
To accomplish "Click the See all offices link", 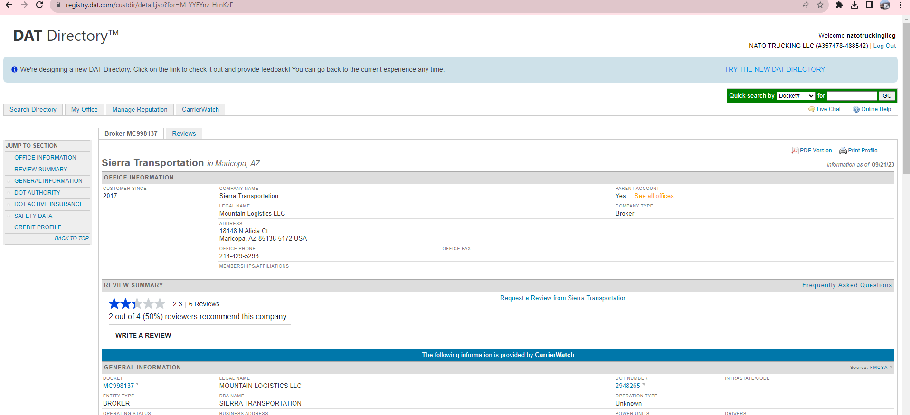I will click(x=654, y=196).
